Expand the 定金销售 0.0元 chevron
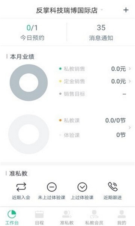This screenshot has height=226, width=135. pos(130,81)
